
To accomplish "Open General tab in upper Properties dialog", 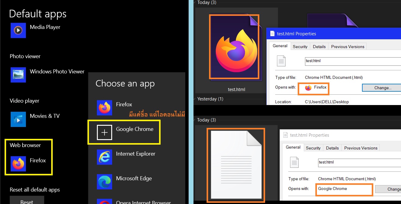I will click(x=280, y=46).
